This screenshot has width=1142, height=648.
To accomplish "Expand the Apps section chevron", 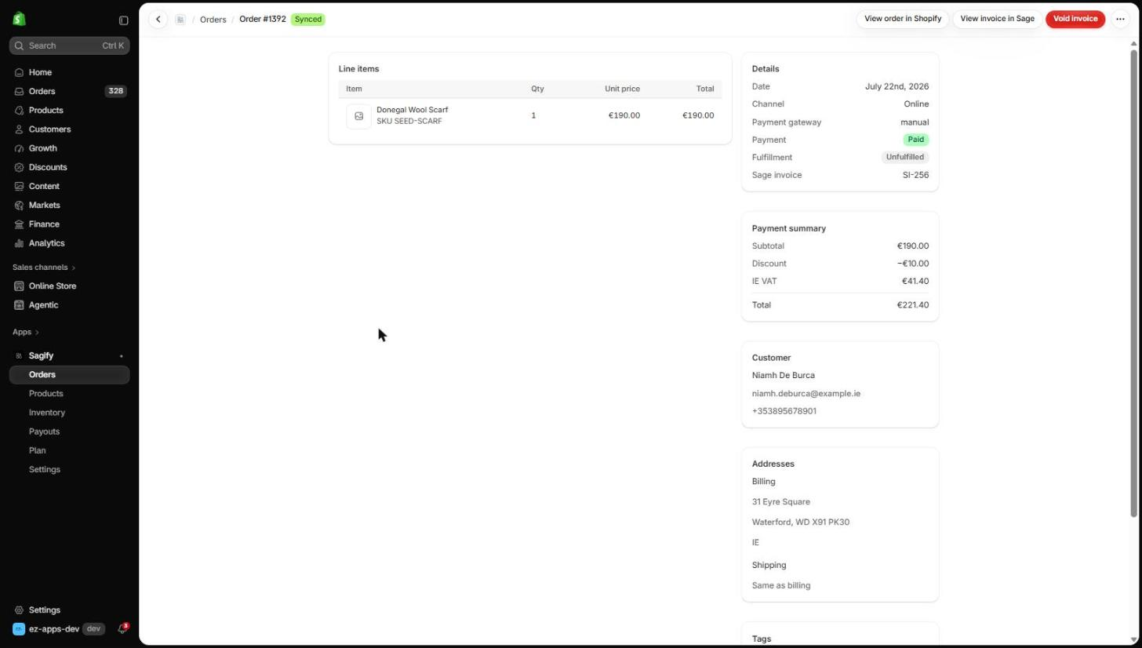I will click(36, 333).
